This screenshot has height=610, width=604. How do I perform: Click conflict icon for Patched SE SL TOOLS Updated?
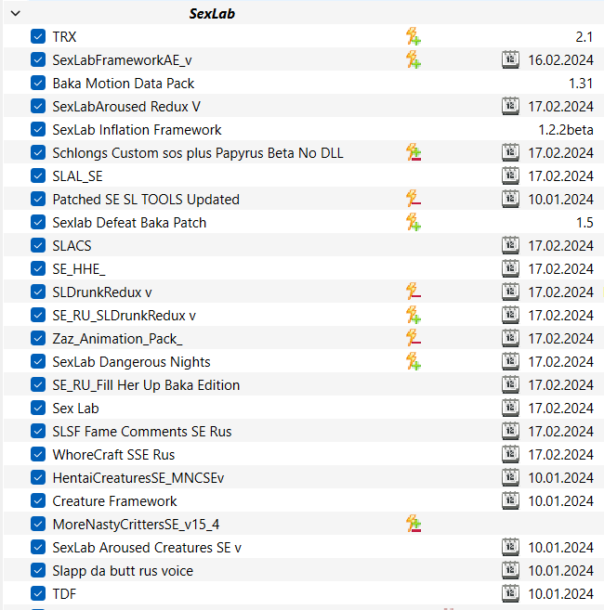click(414, 200)
